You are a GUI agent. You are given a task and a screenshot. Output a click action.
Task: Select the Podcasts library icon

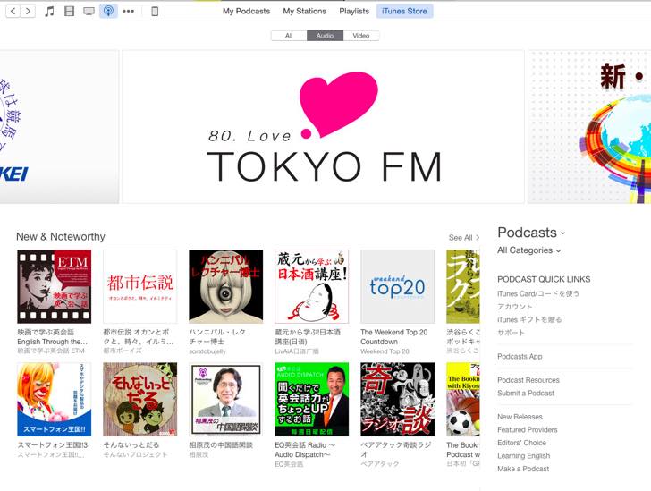108,11
